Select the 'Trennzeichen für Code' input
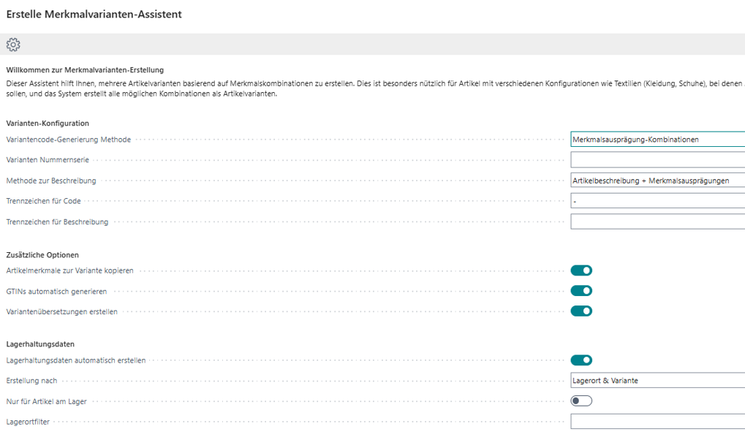This screenshot has height=448, width=745. 657,201
